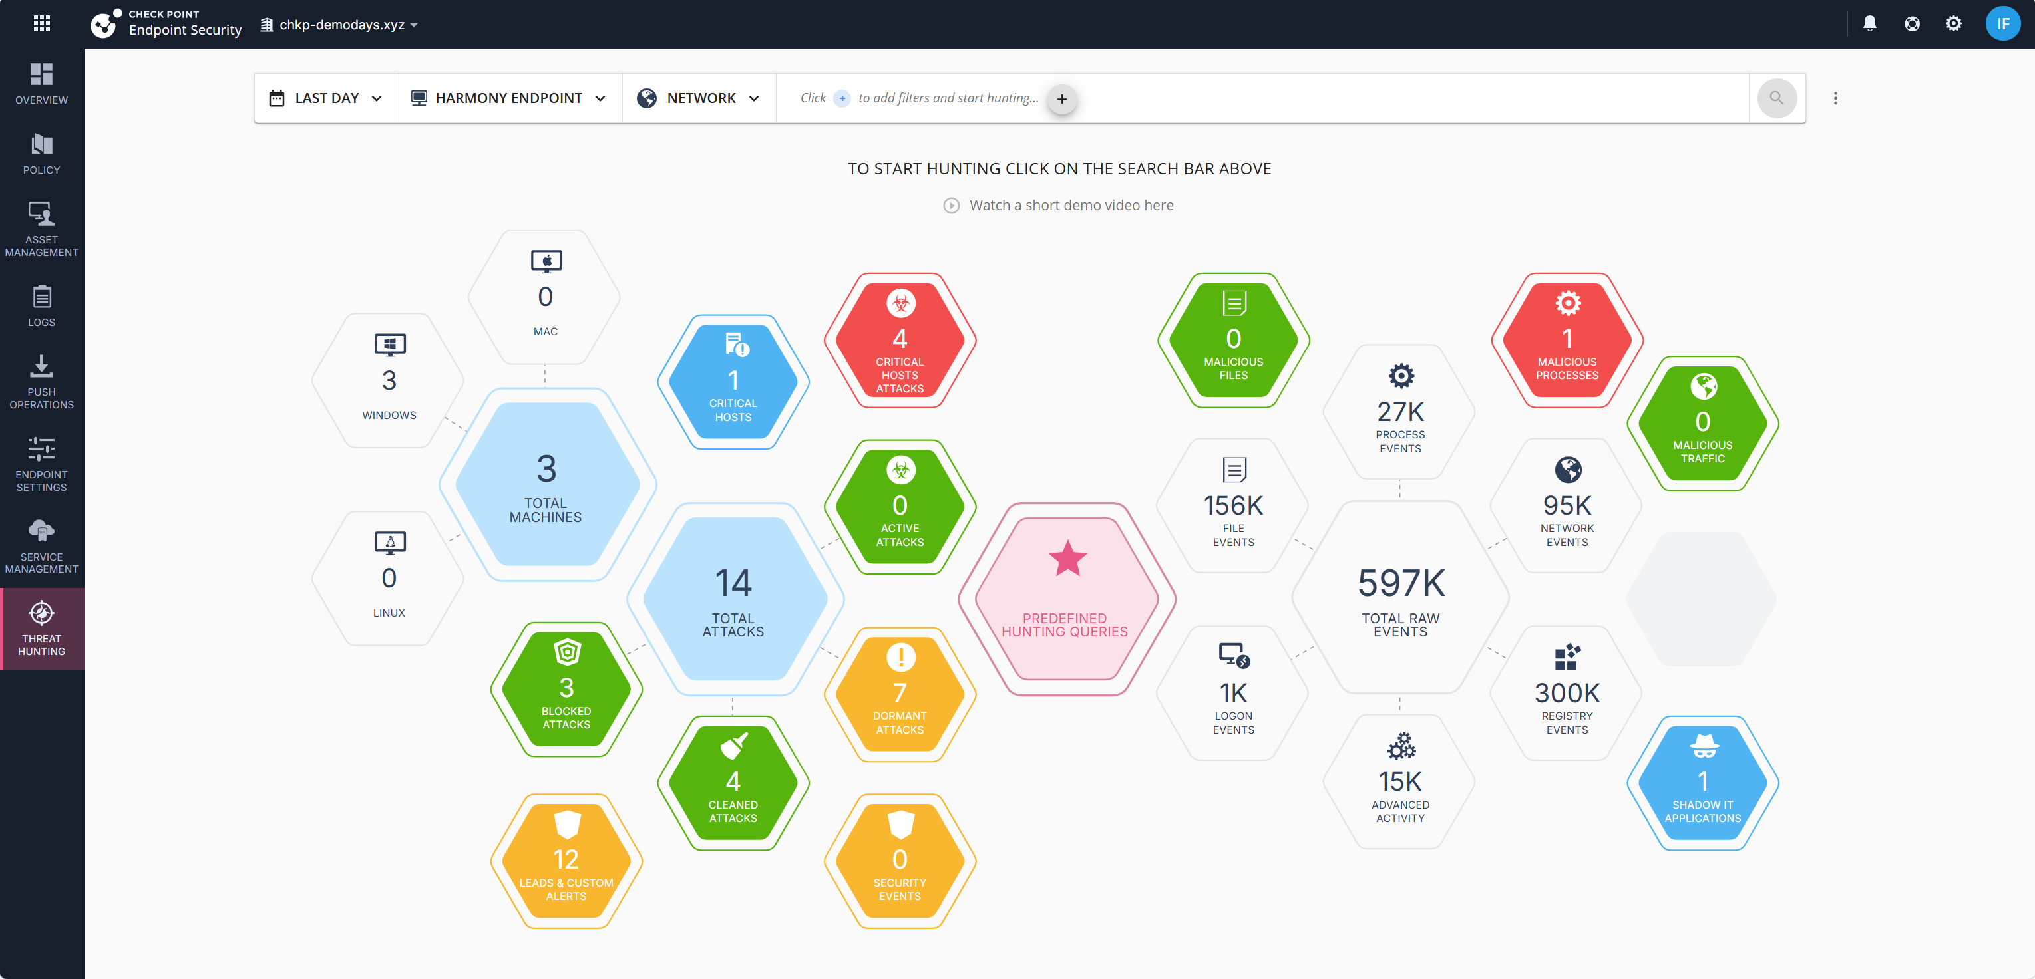Expand the Last Day time range dropdown
Screen dimensions: 2035x979
coord(325,98)
